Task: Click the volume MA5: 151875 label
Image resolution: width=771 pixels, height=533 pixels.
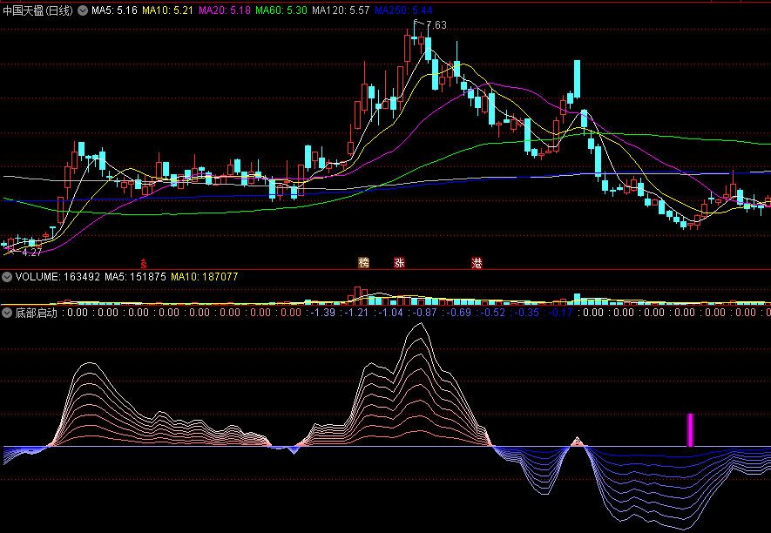Action: (135, 277)
